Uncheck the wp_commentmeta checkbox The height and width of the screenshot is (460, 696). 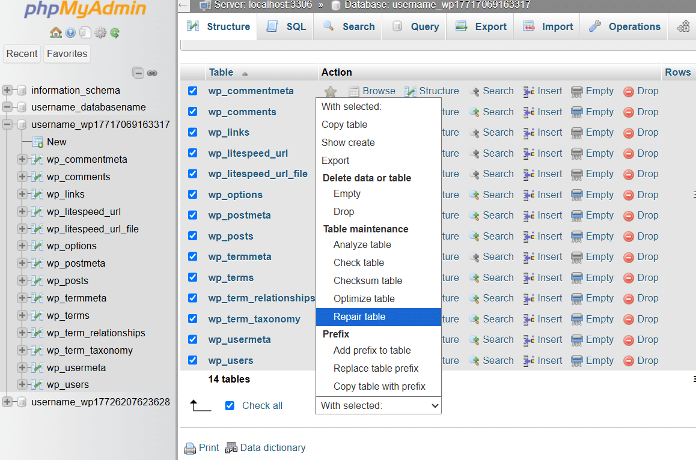tap(193, 91)
